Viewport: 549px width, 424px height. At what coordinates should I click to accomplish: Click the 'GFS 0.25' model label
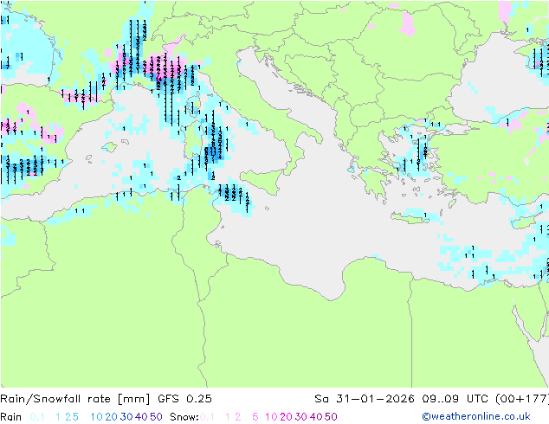(184, 399)
